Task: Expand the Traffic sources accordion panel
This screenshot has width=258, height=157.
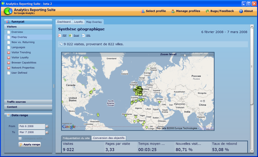Action: [28, 102]
